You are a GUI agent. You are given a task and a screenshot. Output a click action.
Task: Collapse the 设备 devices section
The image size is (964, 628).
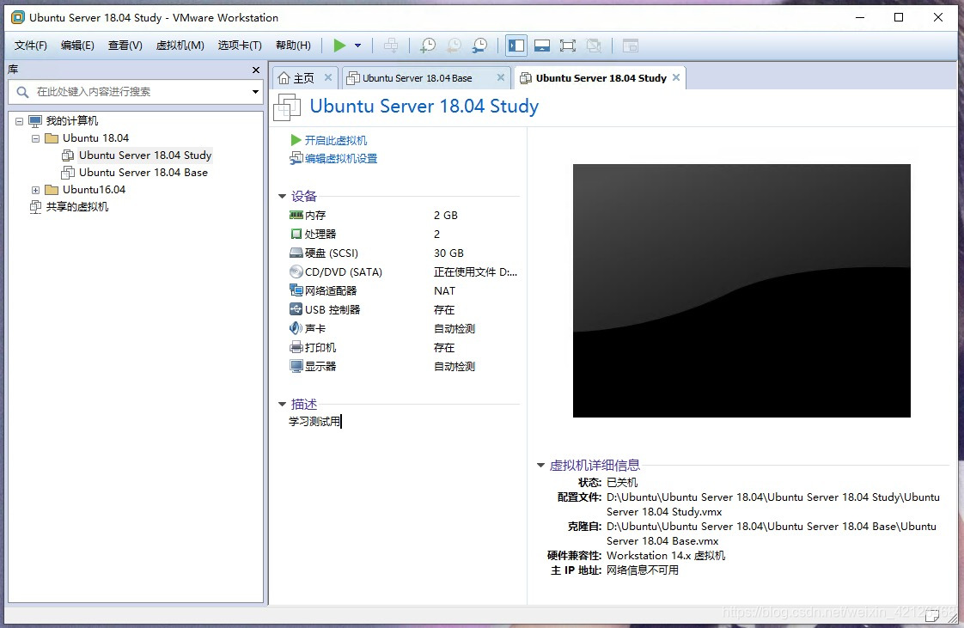point(282,197)
